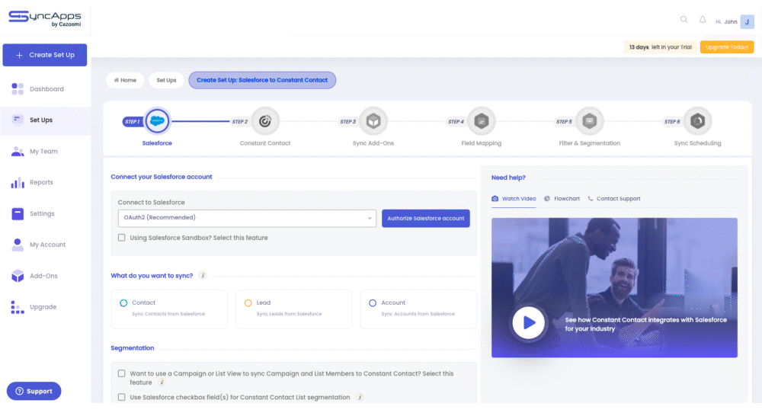Click the Step 4 Field Mapping icon
This screenshot has height=413, width=762.
pyautogui.click(x=481, y=121)
